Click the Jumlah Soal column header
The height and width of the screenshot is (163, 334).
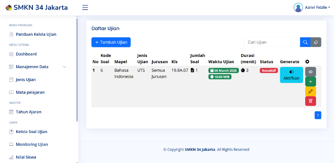click(x=197, y=59)
